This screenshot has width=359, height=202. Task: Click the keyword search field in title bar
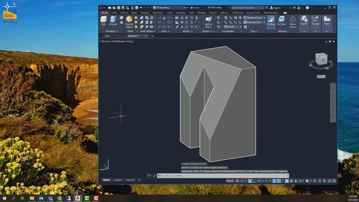pos(247,7)
